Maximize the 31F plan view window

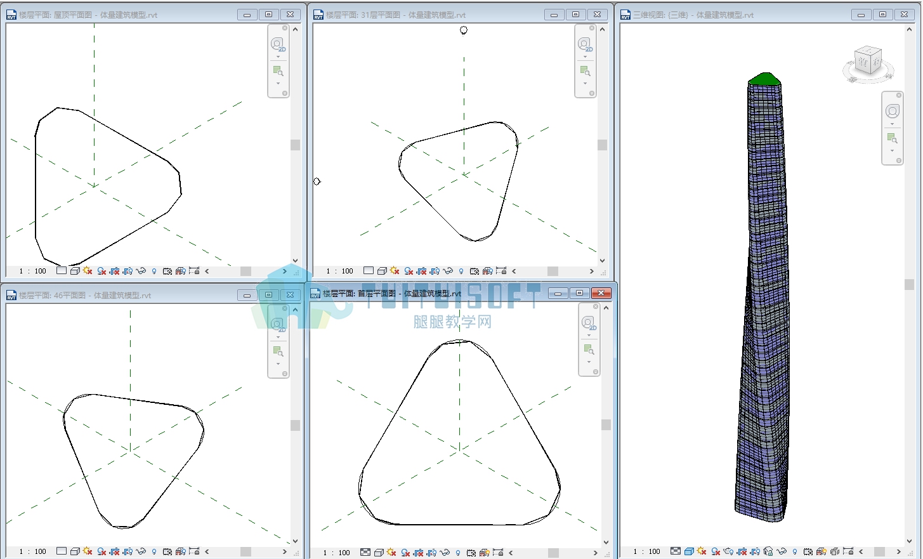[x=575, y=15]
